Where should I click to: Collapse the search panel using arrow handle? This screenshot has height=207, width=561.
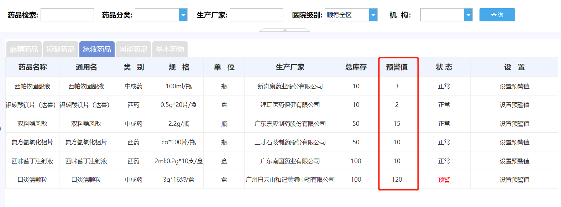coord(284,30)
